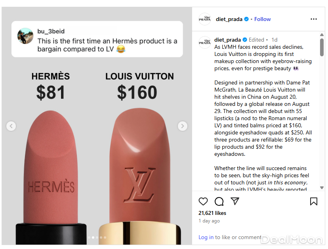Open diet_prada username in header

tap(229, 19)
